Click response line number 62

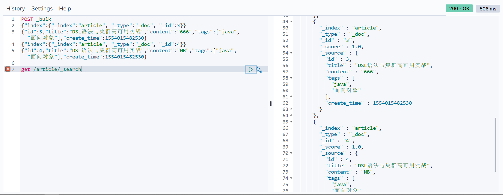coord(285,103)
